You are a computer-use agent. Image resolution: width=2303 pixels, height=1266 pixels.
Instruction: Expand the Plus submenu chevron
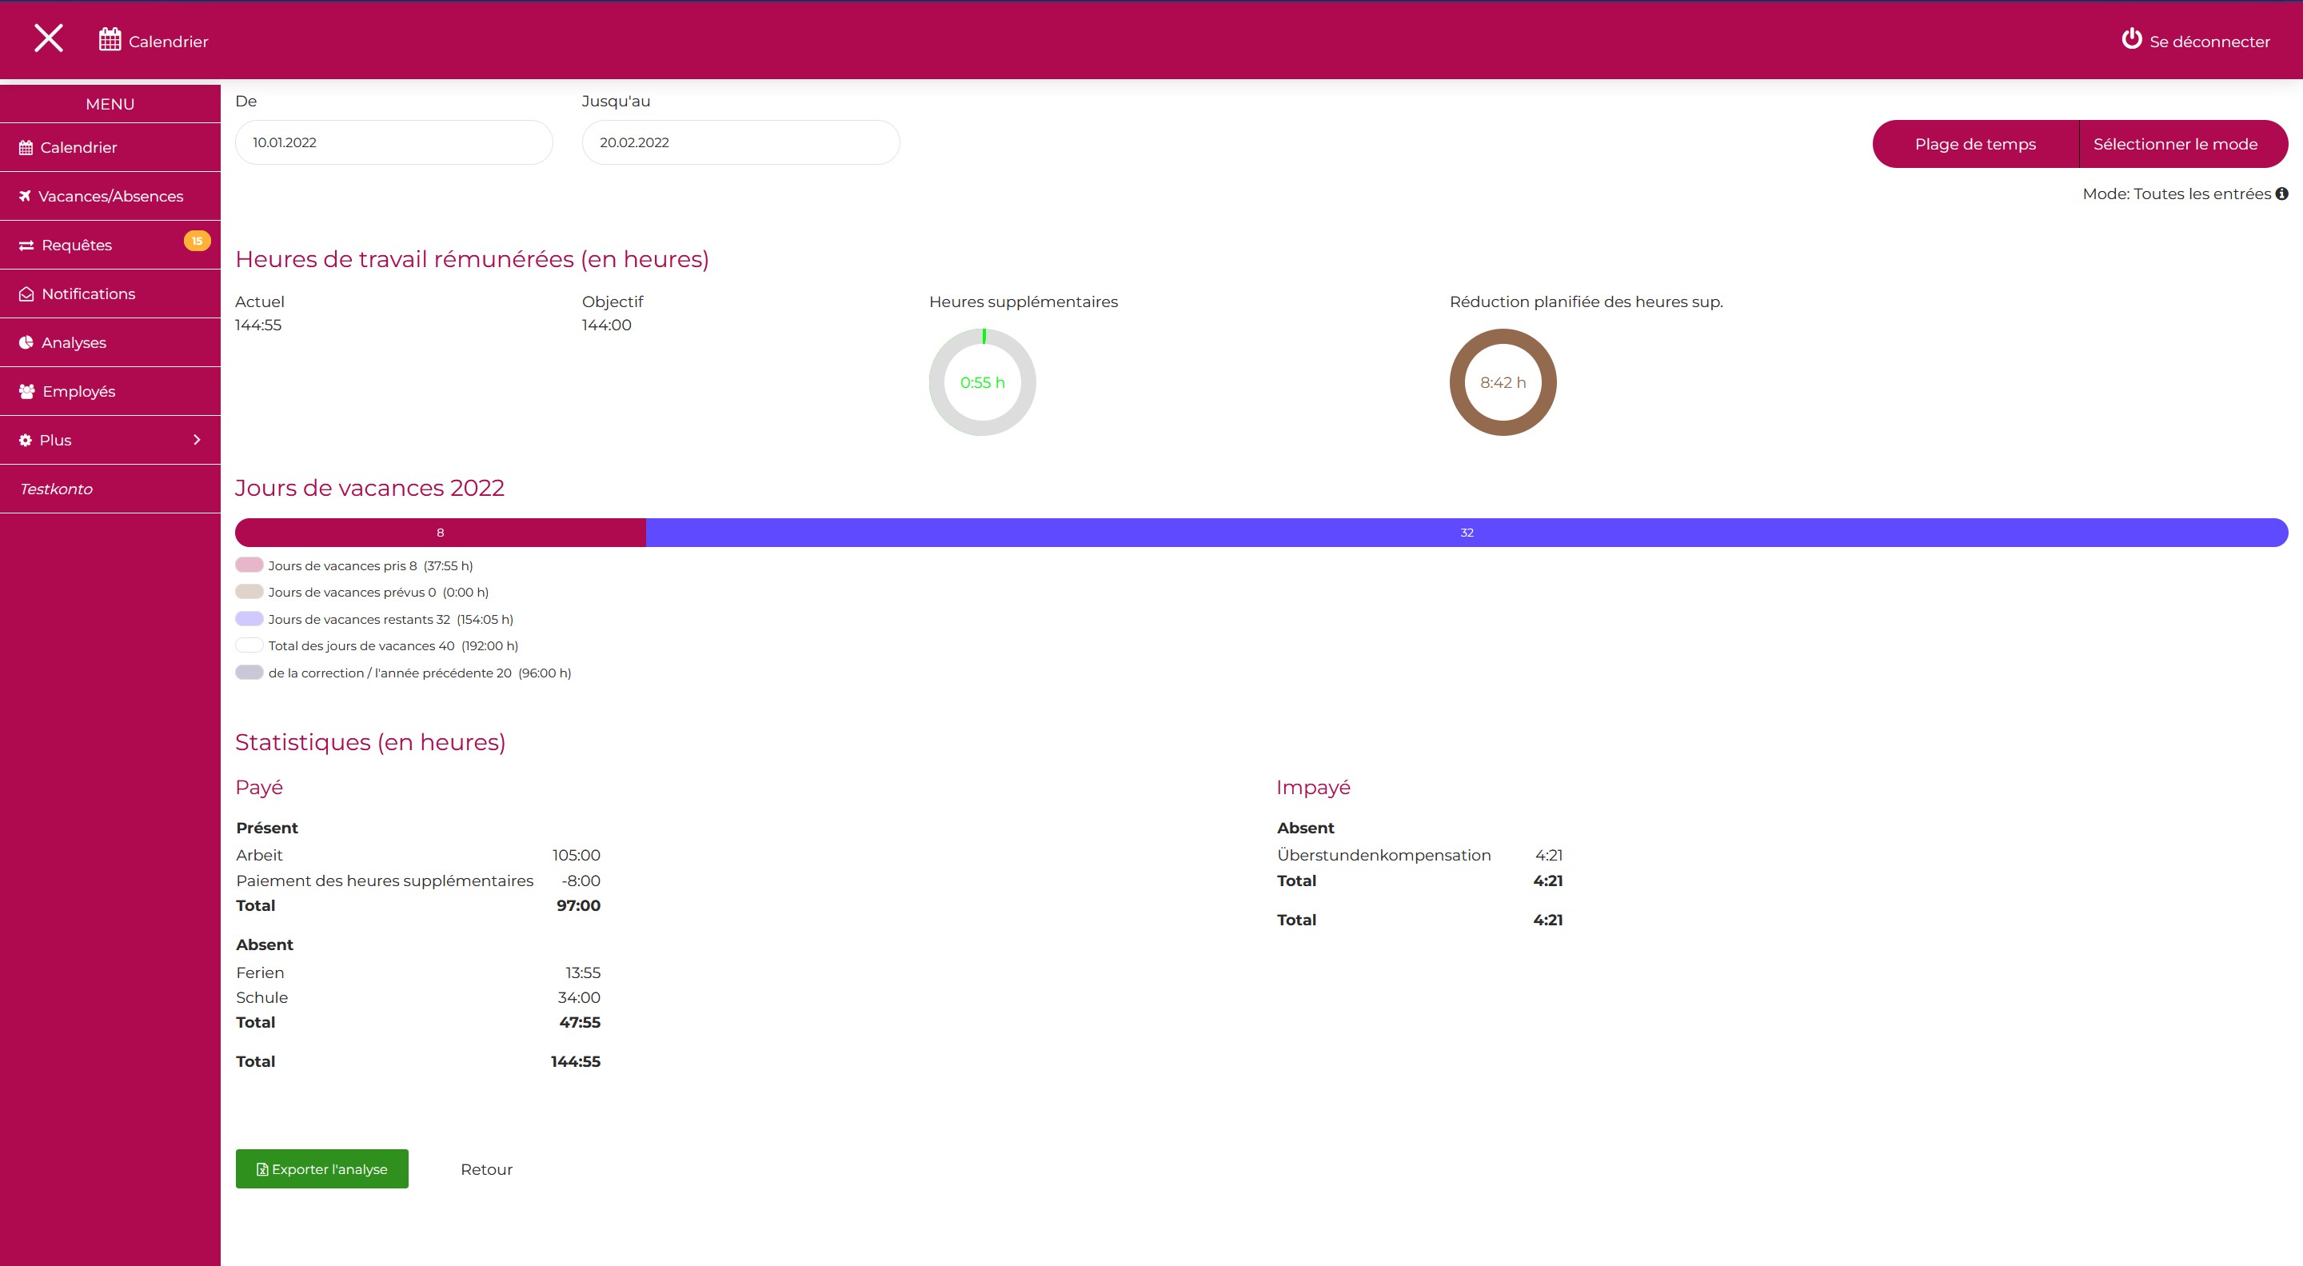[197, 440]
